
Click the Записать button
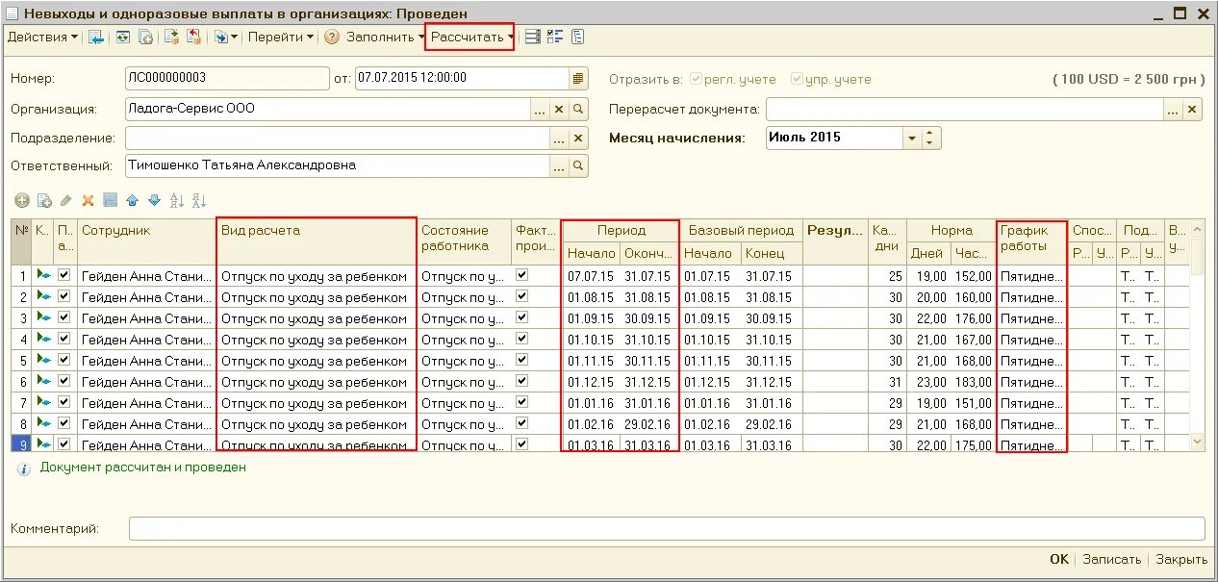pos(1111,559)
